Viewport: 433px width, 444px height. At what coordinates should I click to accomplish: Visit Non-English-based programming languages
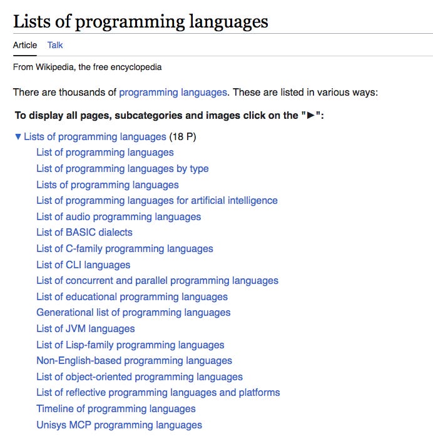pyautogui.click(x=135, y=360)
